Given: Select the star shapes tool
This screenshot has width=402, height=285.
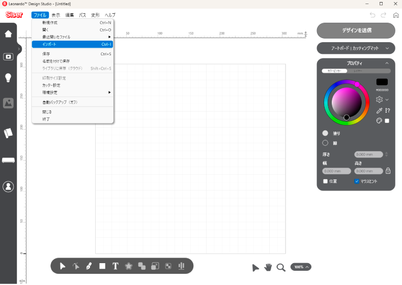Looking at the screenshot, I should pos(128,266).
